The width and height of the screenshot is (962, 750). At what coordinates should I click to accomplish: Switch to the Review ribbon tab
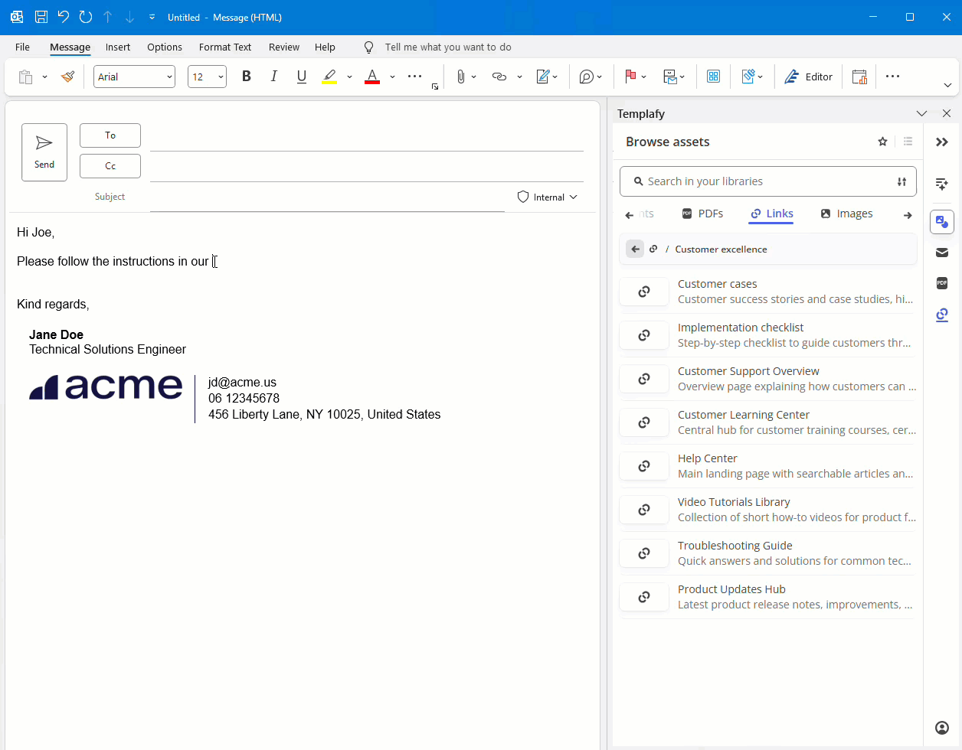[x=284, y=47]
